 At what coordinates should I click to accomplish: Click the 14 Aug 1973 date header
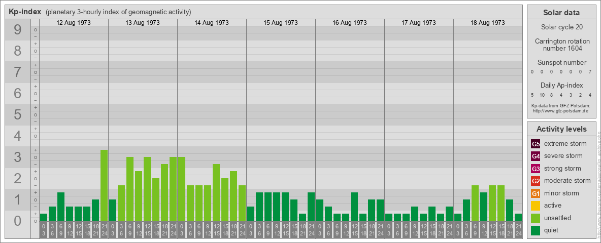[212, 23]
